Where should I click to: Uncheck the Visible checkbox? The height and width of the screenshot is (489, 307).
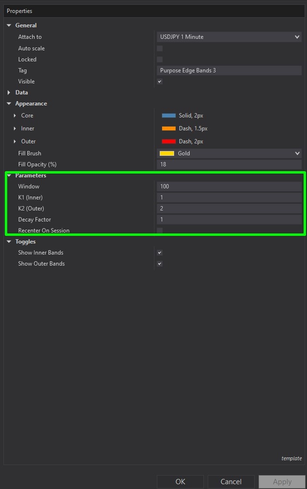pyautogui.click(x=160, y=81)
